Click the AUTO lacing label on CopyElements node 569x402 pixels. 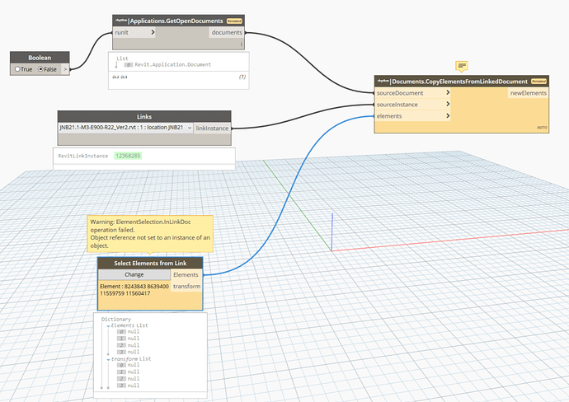point(542,128)
